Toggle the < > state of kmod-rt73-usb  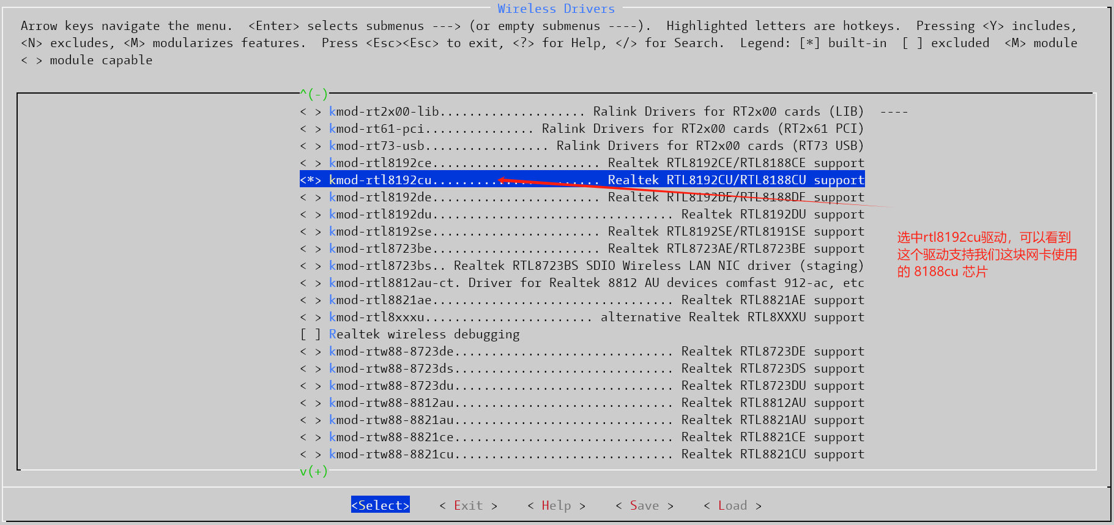tap(310, 146)
